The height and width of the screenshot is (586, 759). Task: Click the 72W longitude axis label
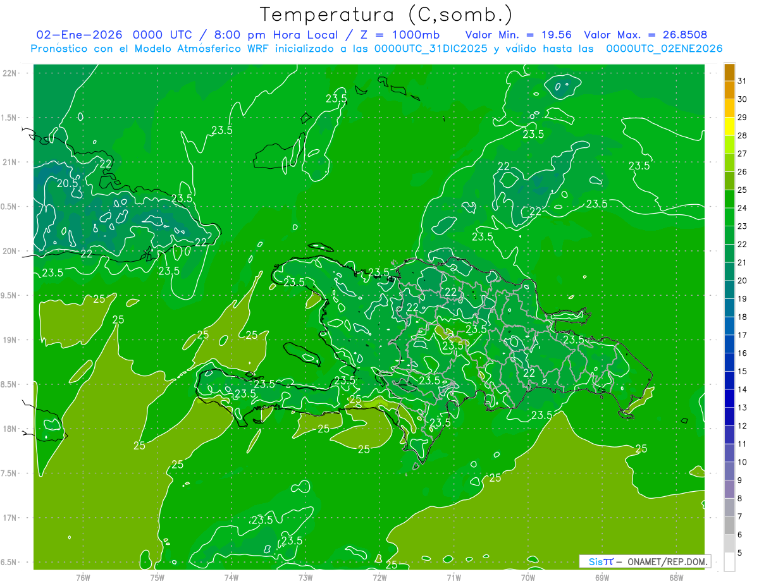(x=379, y=577)
